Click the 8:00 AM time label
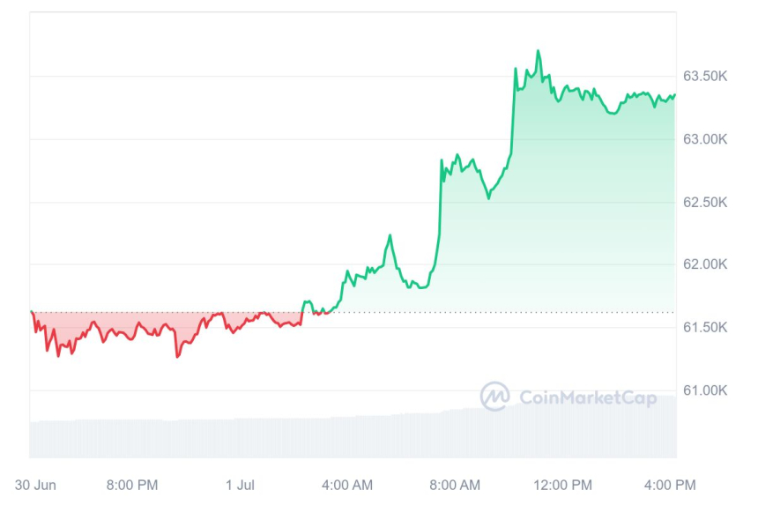 (456, 484)
